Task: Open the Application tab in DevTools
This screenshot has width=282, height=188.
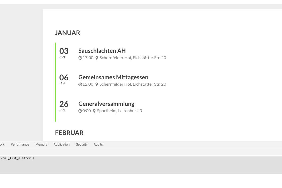Action: point(61,145)
